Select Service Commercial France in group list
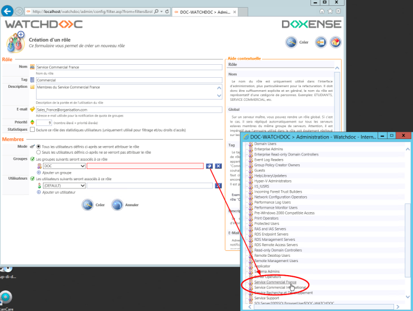 (x=275, y=282)
